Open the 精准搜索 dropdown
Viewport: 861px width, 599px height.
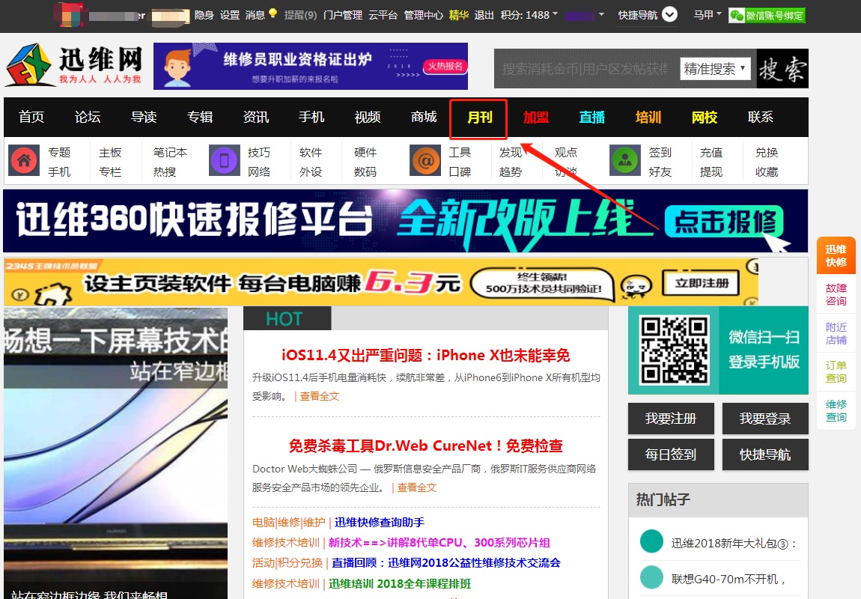(x=715, y=69)
